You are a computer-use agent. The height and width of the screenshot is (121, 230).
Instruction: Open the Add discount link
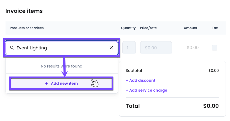(140, 80)
